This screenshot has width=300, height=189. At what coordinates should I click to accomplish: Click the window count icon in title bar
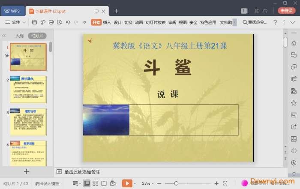(x=244, y=11)
